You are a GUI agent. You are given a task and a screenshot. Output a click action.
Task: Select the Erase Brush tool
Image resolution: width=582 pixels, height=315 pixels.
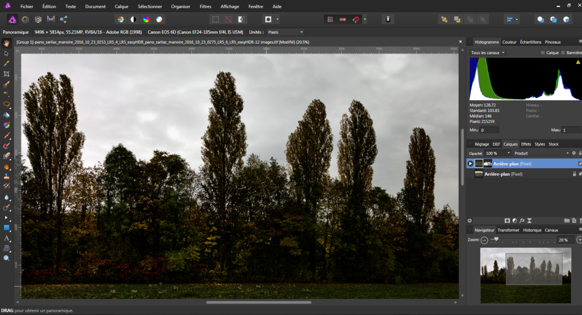[x=6, y=156]
